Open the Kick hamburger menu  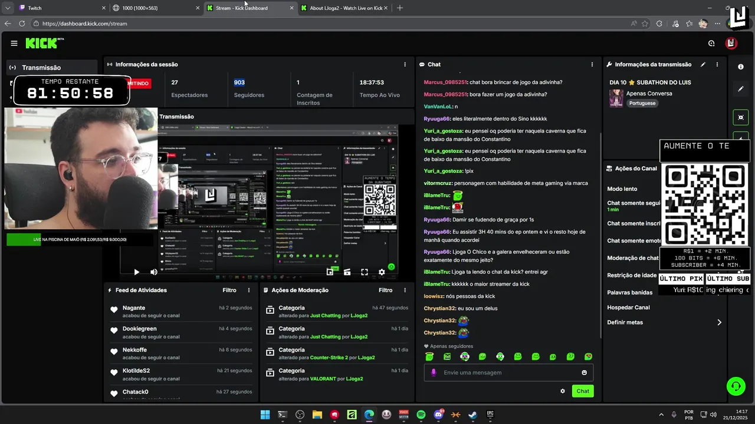14,43
